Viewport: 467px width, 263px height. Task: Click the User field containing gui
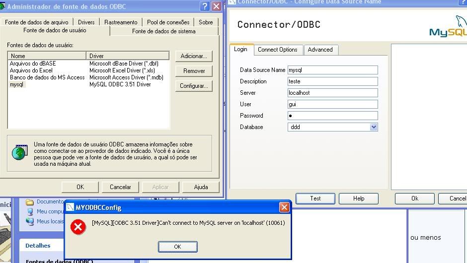click(x=333, y=104)
